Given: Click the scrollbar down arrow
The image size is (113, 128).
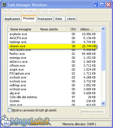Looking at the screenshot, I should click(103, 104).
